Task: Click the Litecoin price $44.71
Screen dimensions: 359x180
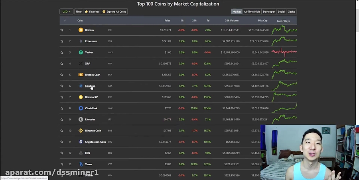Action: click(167, 119)
